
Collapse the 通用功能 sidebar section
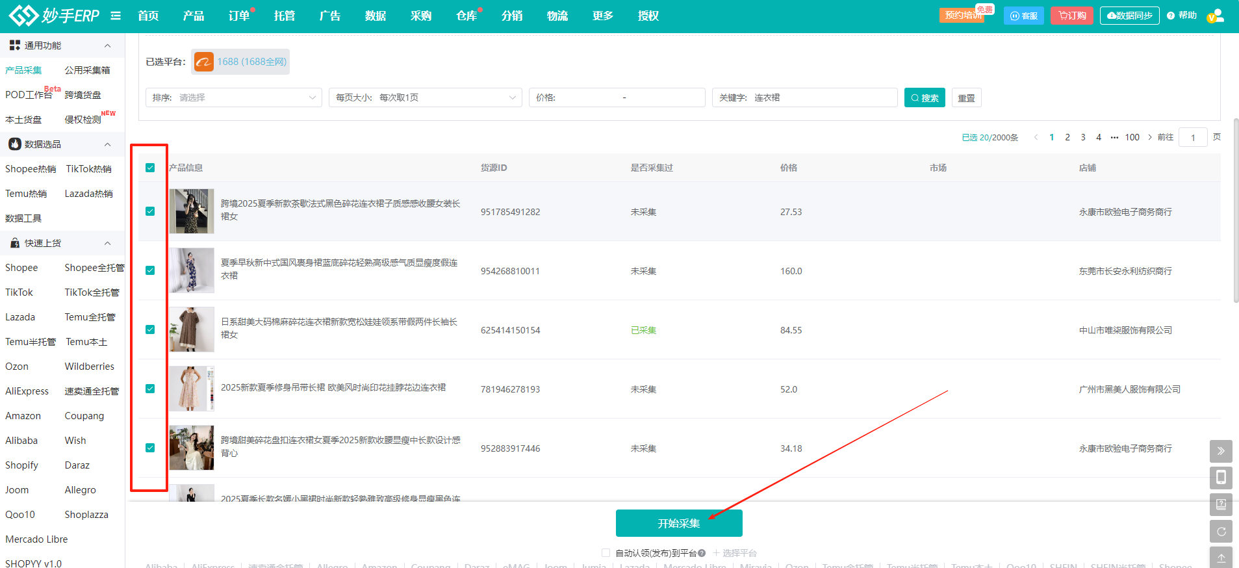click(x=107, y=45)
